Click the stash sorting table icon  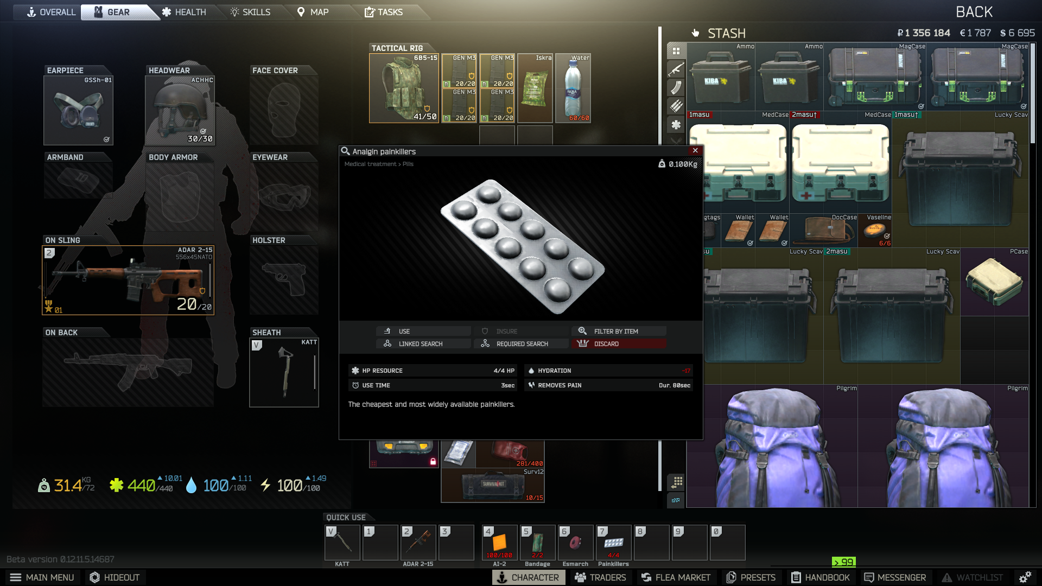(x=676, y=482)
